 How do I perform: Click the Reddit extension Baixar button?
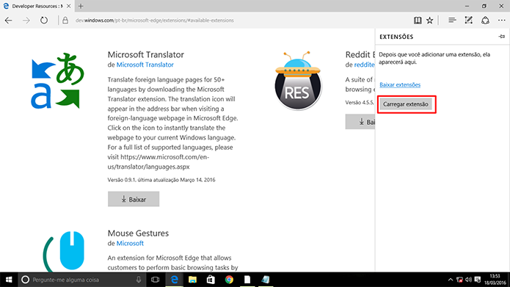pyautogui.click(x=360, y=122)
